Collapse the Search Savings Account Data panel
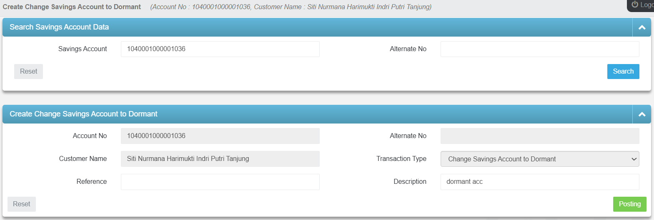 pyautogui.click(x=642, y=27)
